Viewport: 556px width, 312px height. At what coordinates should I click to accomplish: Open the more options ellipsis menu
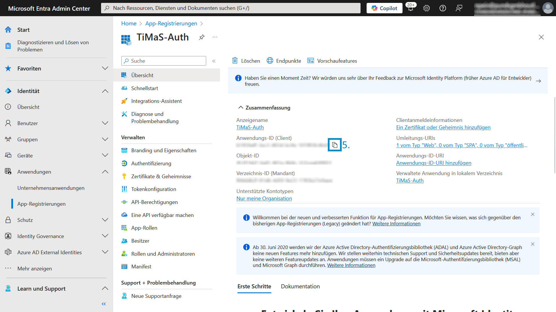[215, 37]
